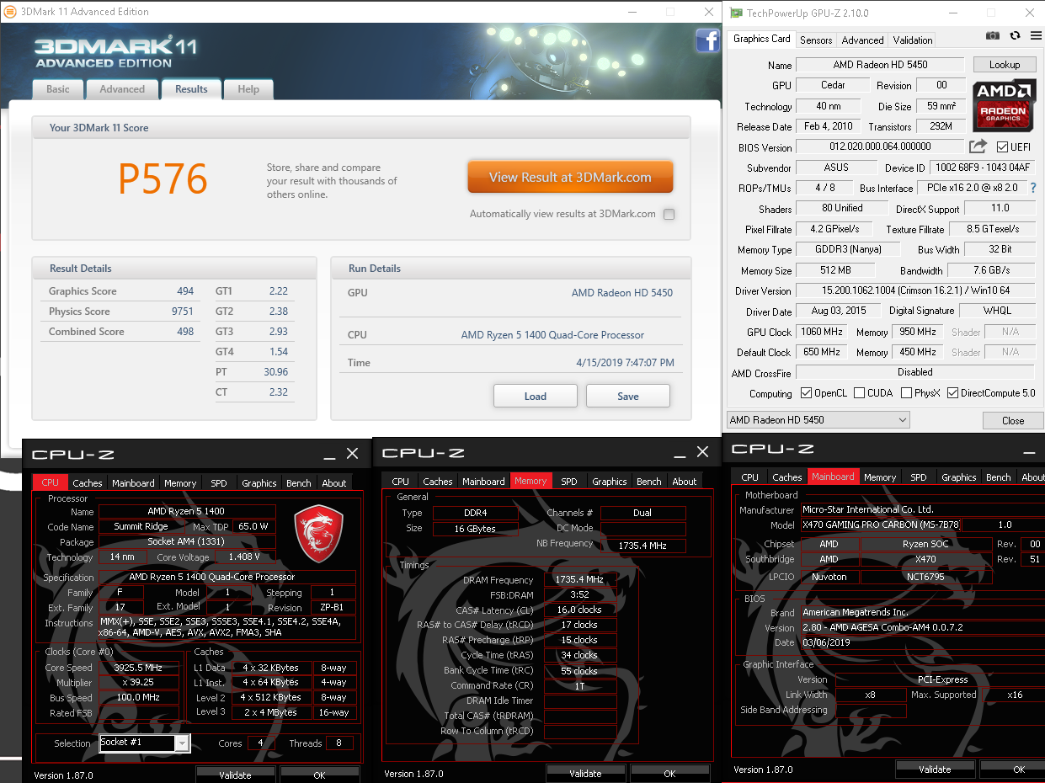Toggle the OpenCL computing checkbox
Viewport: 1045px width, 783px height.
[807, 393]
